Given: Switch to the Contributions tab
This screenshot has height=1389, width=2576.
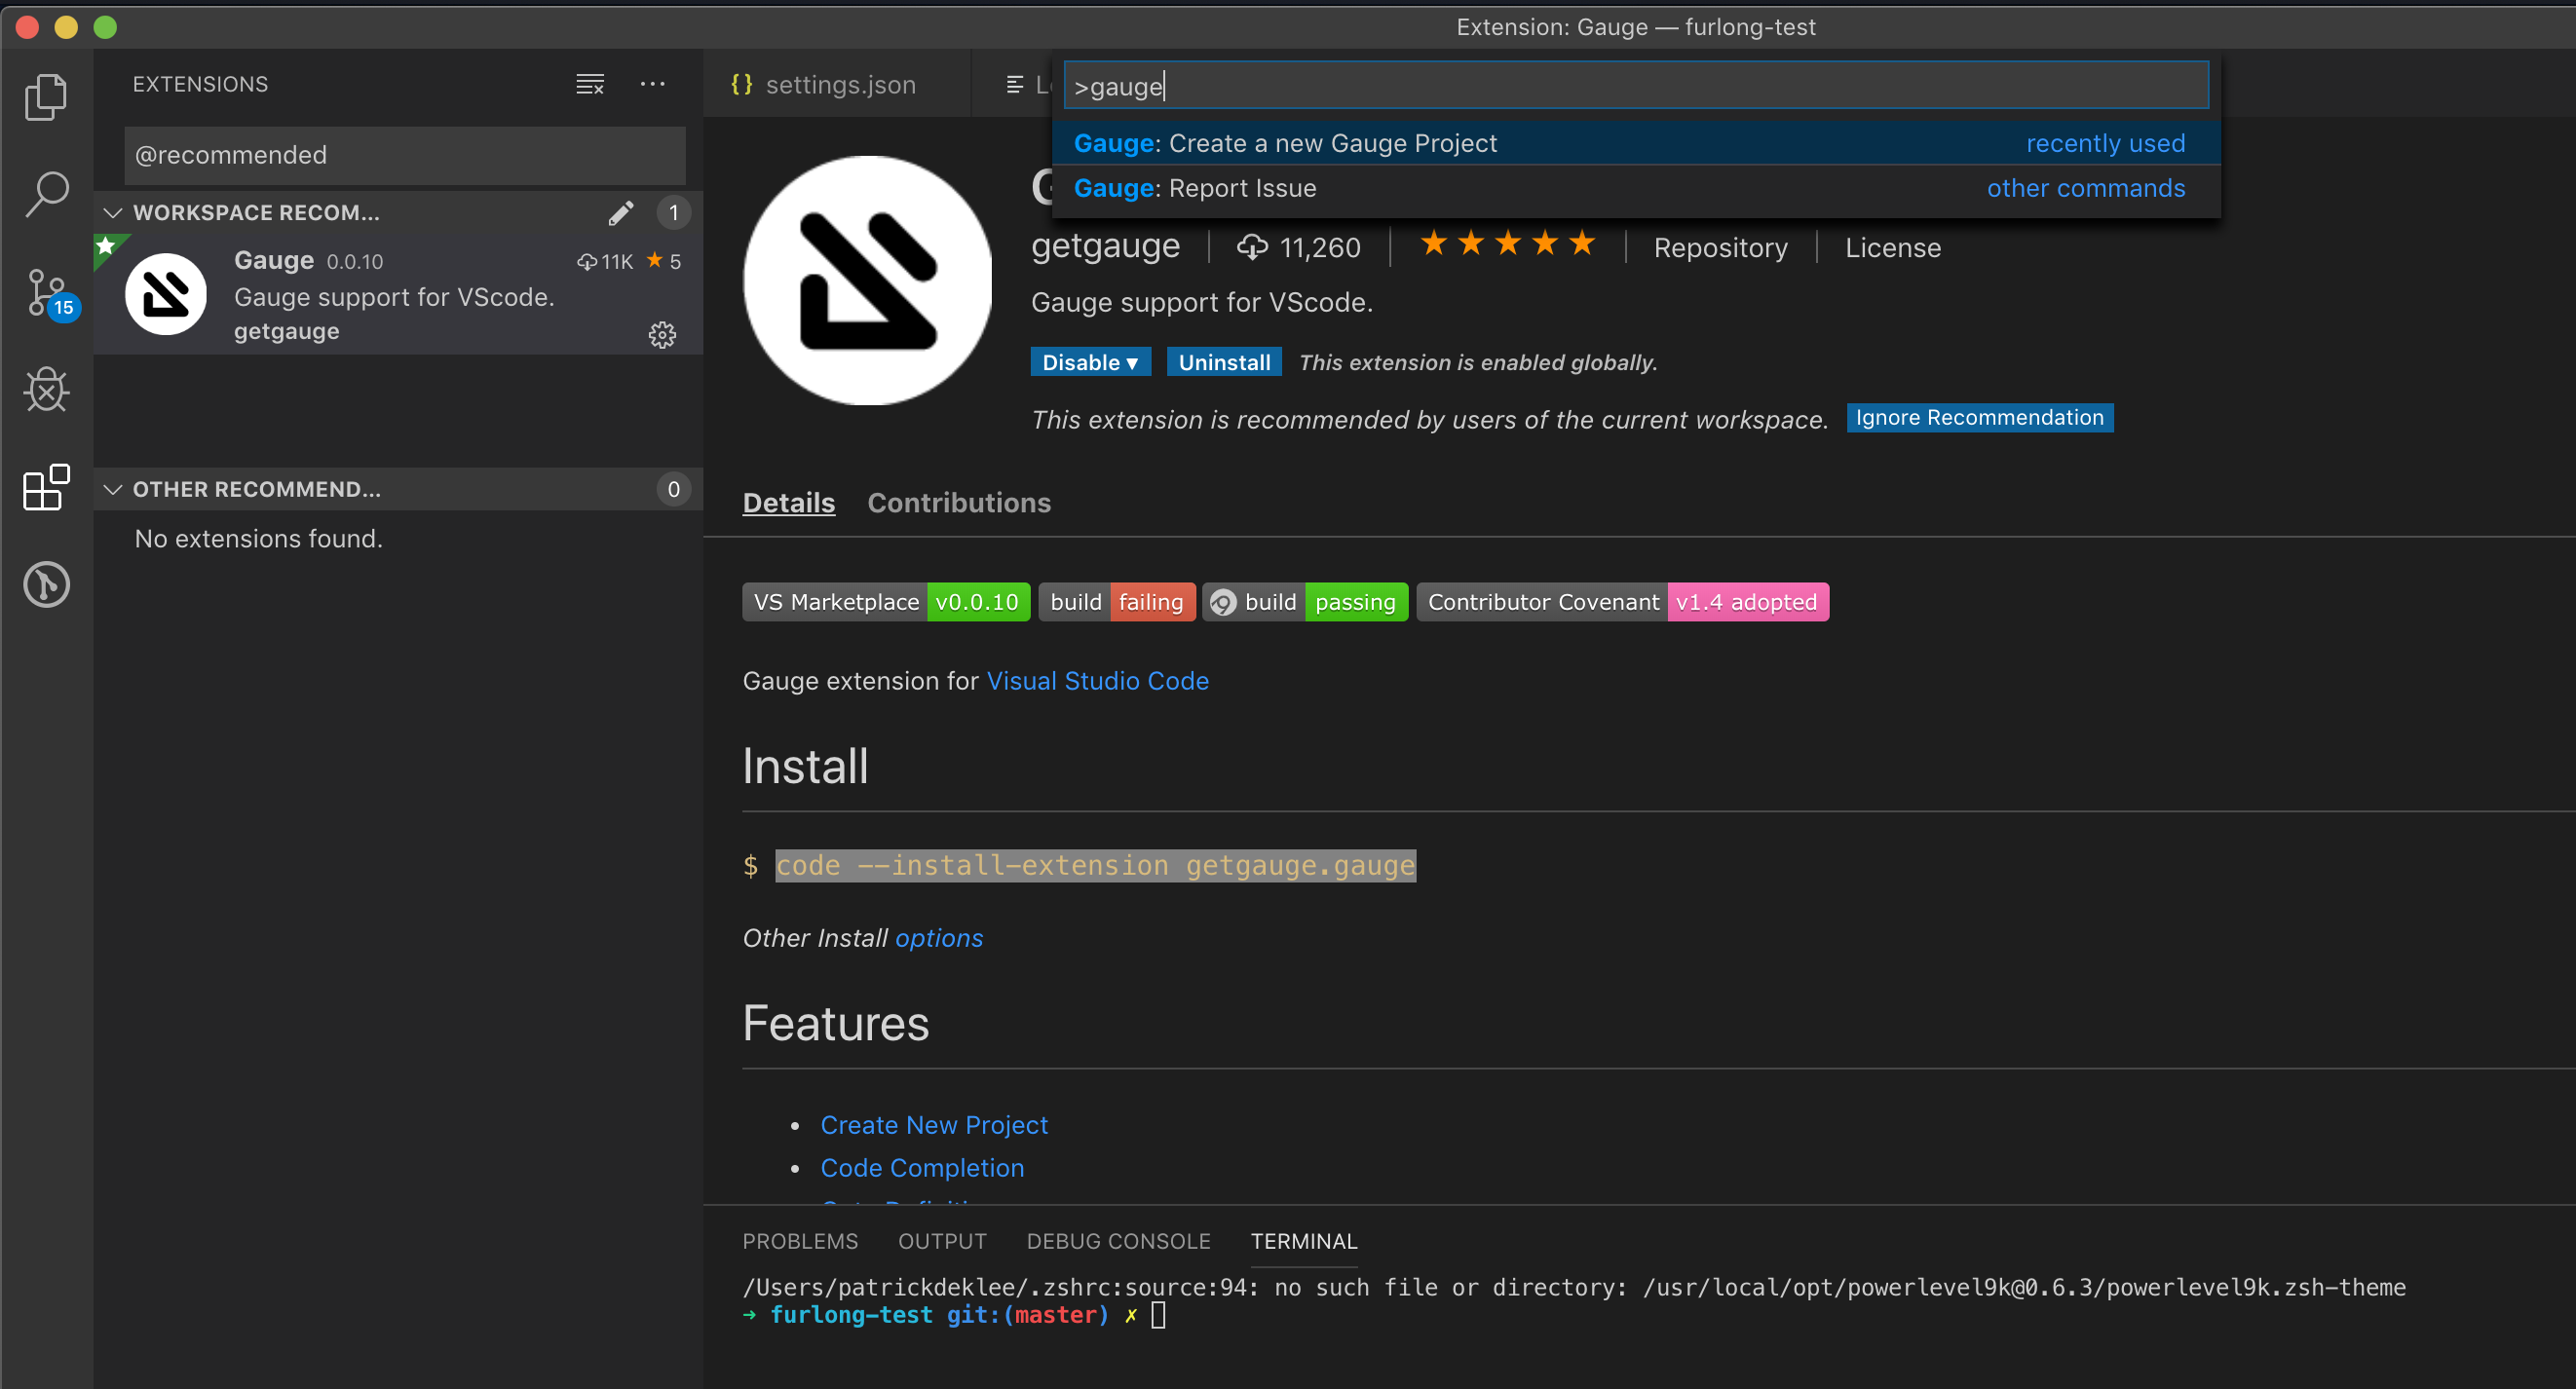Looking at the screenshot, I should click(958, 502).
